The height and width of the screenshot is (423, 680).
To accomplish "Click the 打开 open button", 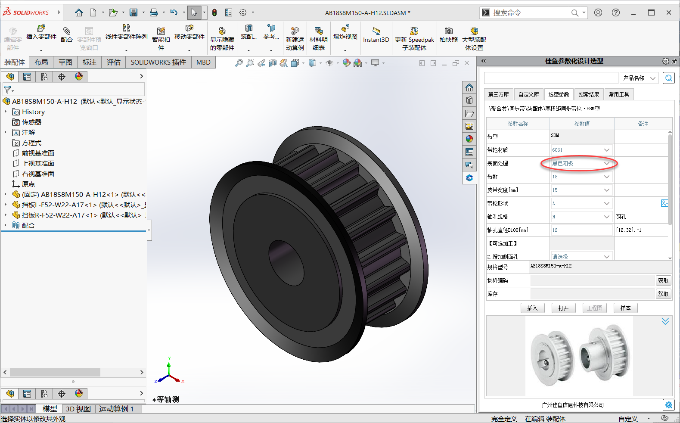I will pyautogui.click(x=563, y=308).
